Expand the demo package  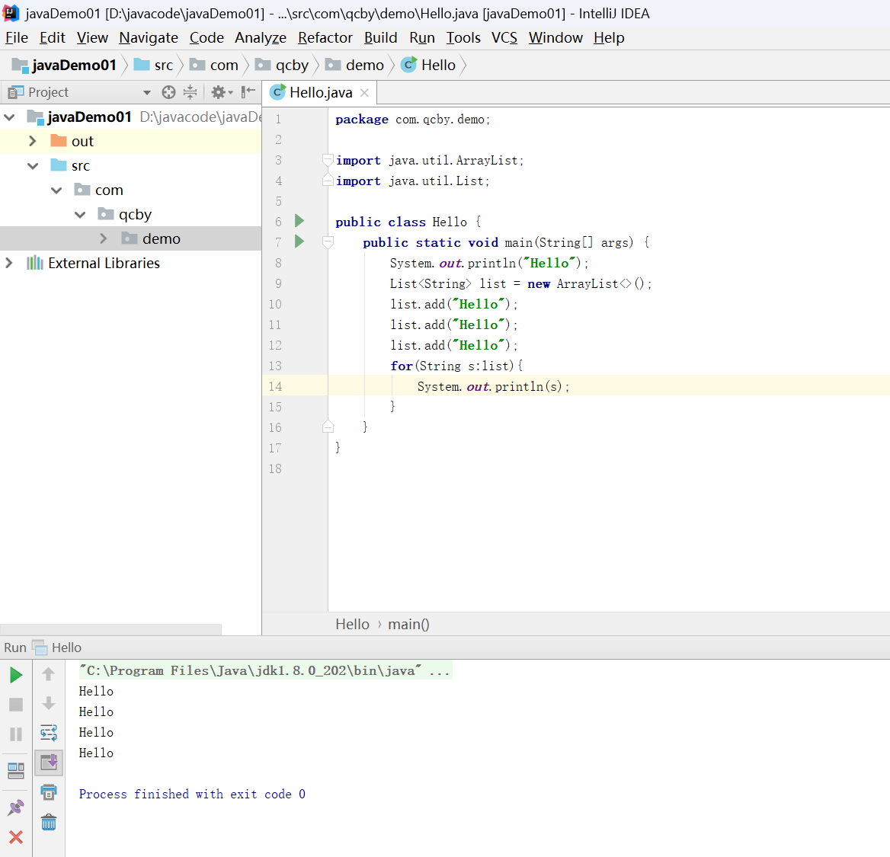(104, 239)
